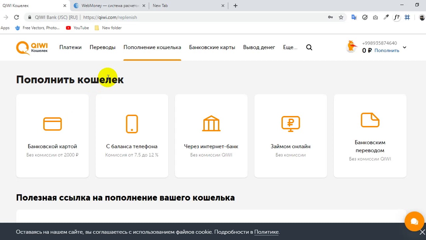426x240 pixels.
Task: Open the Chrome profile avatar icon
Action: 422,17
